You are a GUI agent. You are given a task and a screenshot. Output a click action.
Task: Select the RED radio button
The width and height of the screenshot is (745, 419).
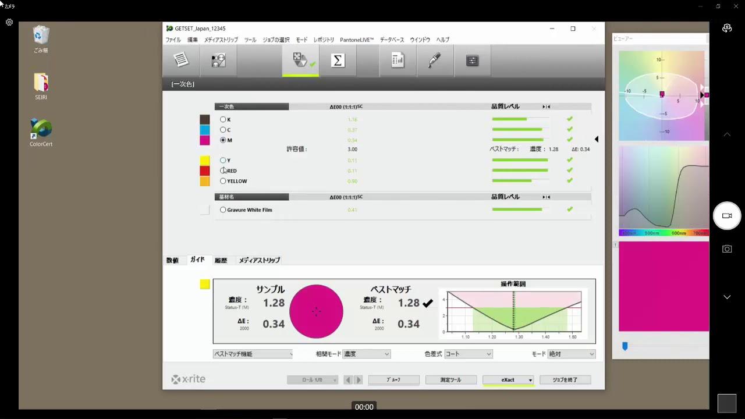[x=223, y=171]
